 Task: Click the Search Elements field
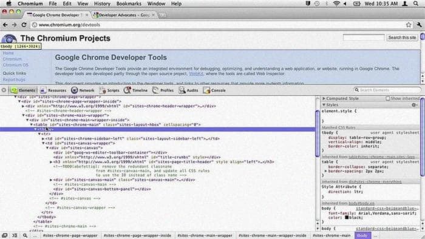pos(387,90)
